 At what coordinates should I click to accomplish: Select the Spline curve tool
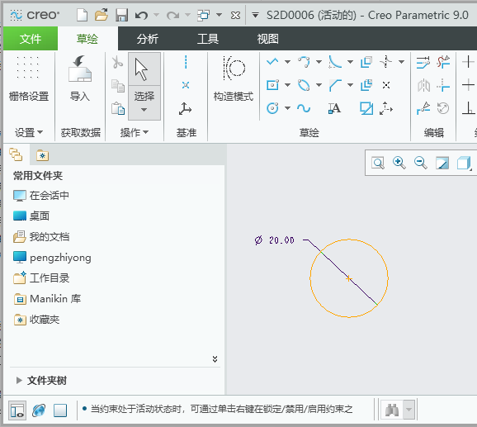pos(304,108)
